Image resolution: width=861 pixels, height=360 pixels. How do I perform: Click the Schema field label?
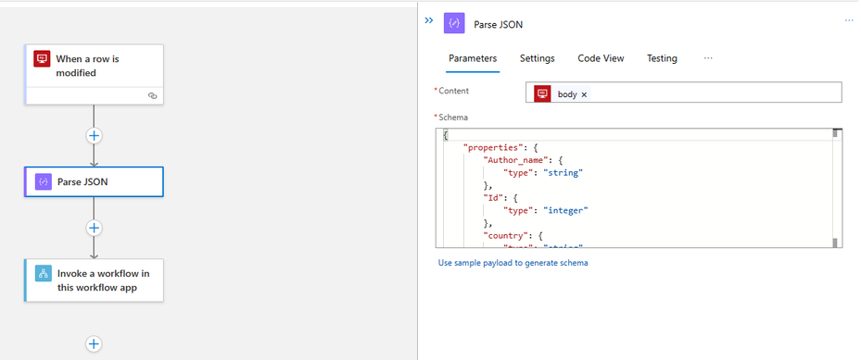(453, 118)
